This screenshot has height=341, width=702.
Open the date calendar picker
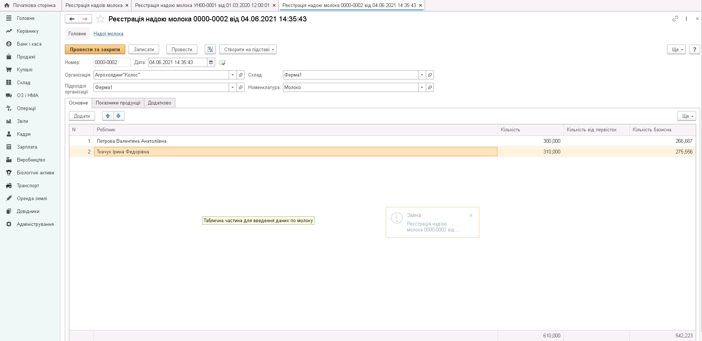coord(211,63)
